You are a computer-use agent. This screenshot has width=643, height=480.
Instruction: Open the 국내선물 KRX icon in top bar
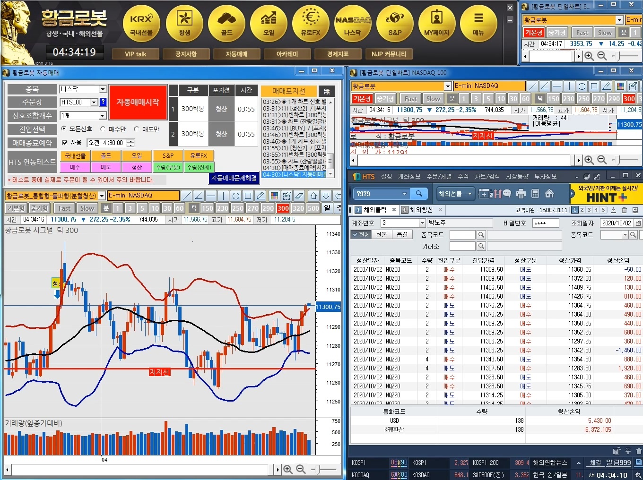point(141,24)
